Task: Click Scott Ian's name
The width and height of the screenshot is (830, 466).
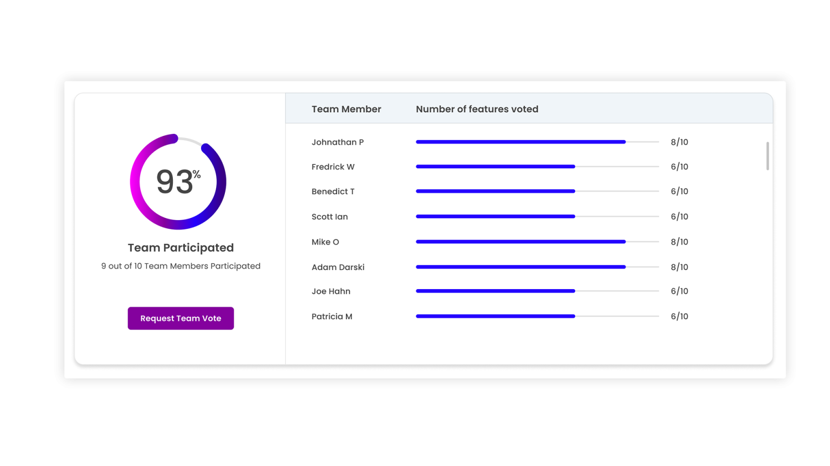Action: [x=330, y=216]
